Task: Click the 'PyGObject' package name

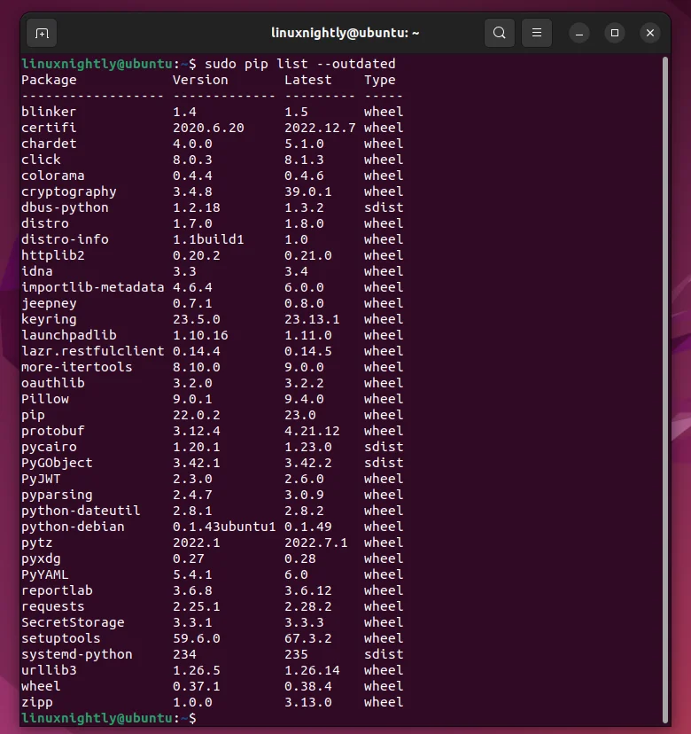Action: tap(57, 463)
